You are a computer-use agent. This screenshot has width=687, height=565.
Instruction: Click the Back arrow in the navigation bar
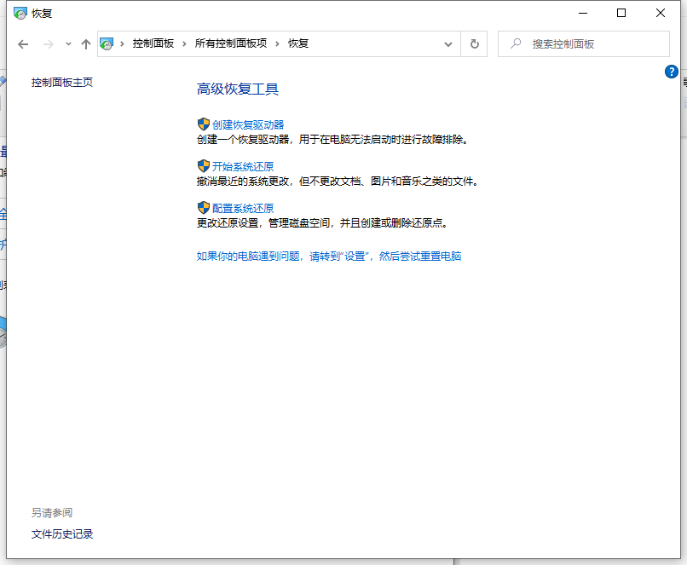tap(23, 44)
